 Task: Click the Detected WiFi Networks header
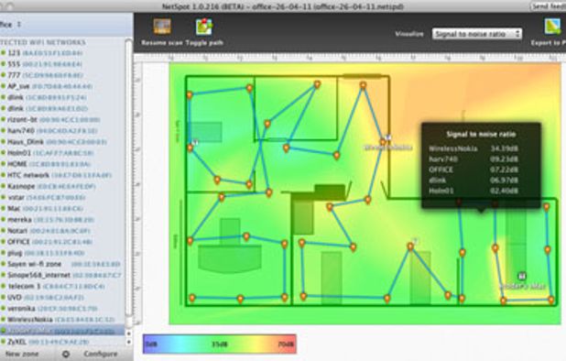(43, 42)
